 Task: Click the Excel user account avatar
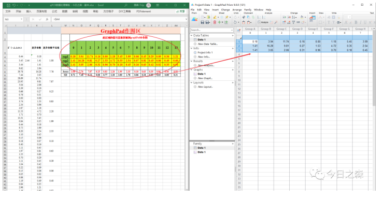(148, 5)
